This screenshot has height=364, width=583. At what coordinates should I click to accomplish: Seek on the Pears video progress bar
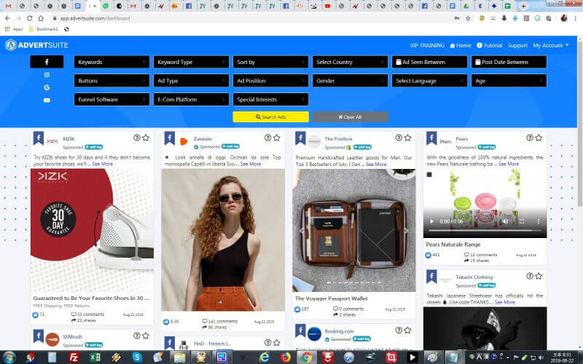(485, 231)
